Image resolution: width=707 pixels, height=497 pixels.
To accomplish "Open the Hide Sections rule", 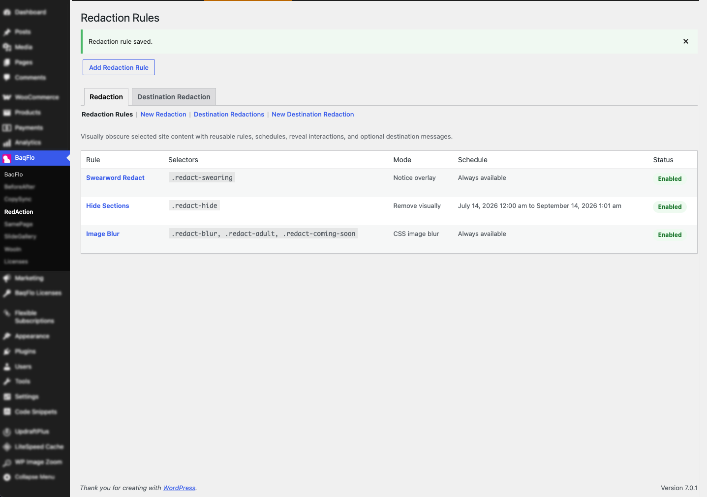I will 108,205.
